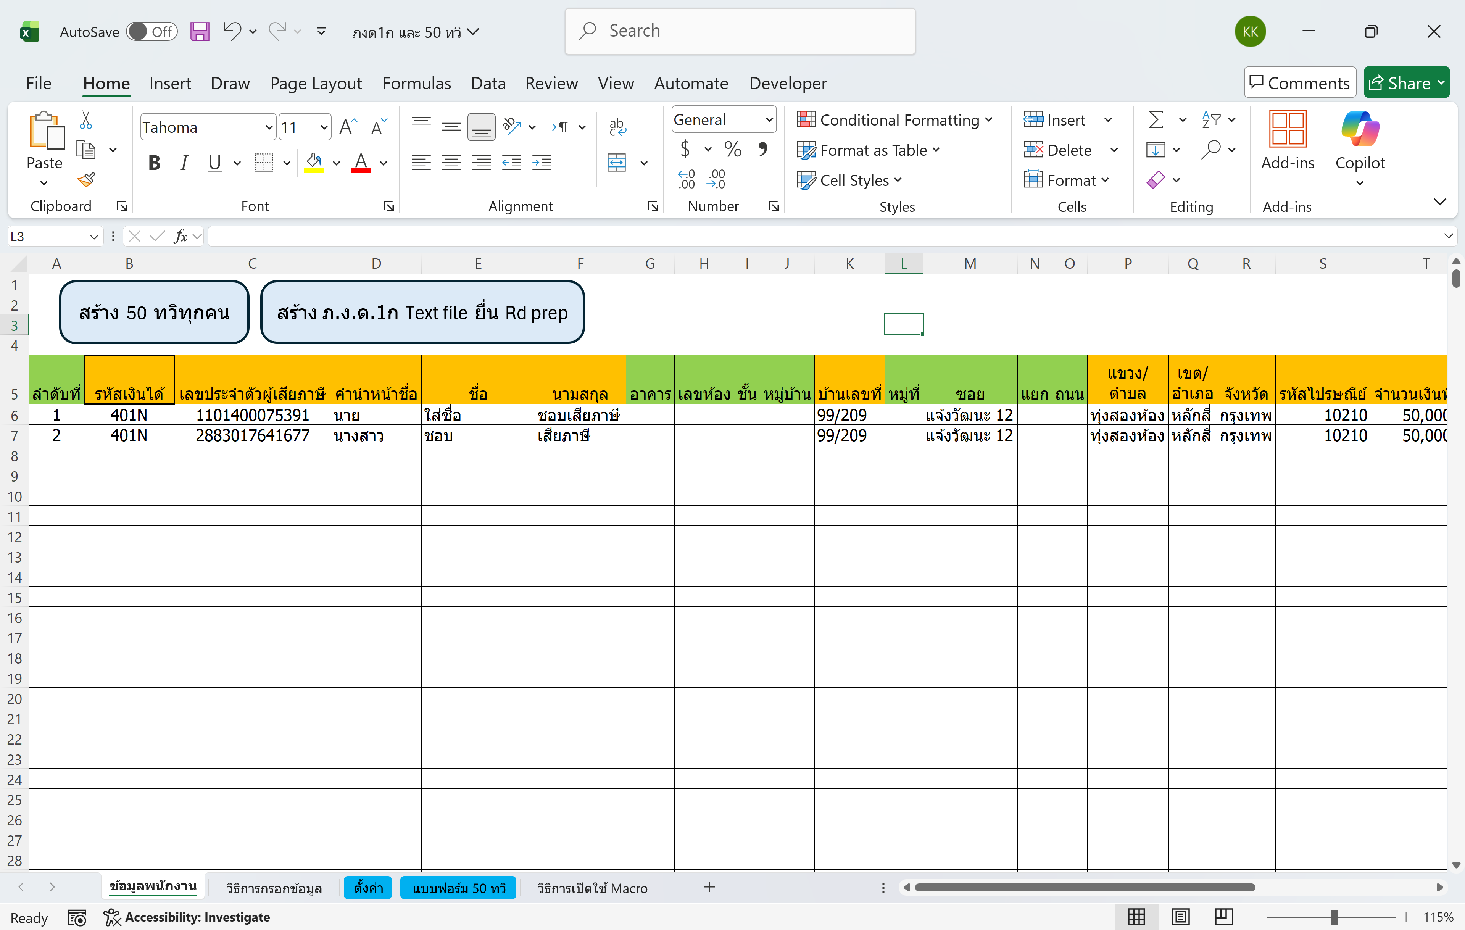Click the Format Painter brush icon
The image size is (1465, 930).
pyautogui.click(x=86, y=179)
